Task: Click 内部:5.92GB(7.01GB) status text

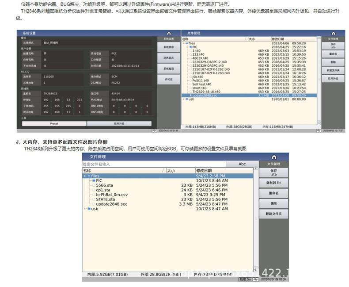Action: [x=107, y=275]
